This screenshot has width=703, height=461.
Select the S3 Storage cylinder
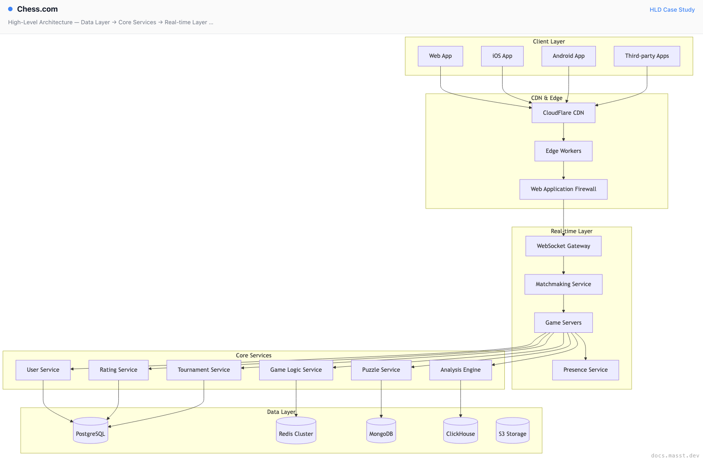click(x=512, y=431)
